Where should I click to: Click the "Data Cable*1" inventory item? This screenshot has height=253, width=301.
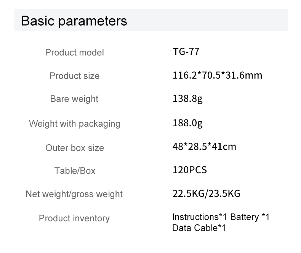(199, 228)
